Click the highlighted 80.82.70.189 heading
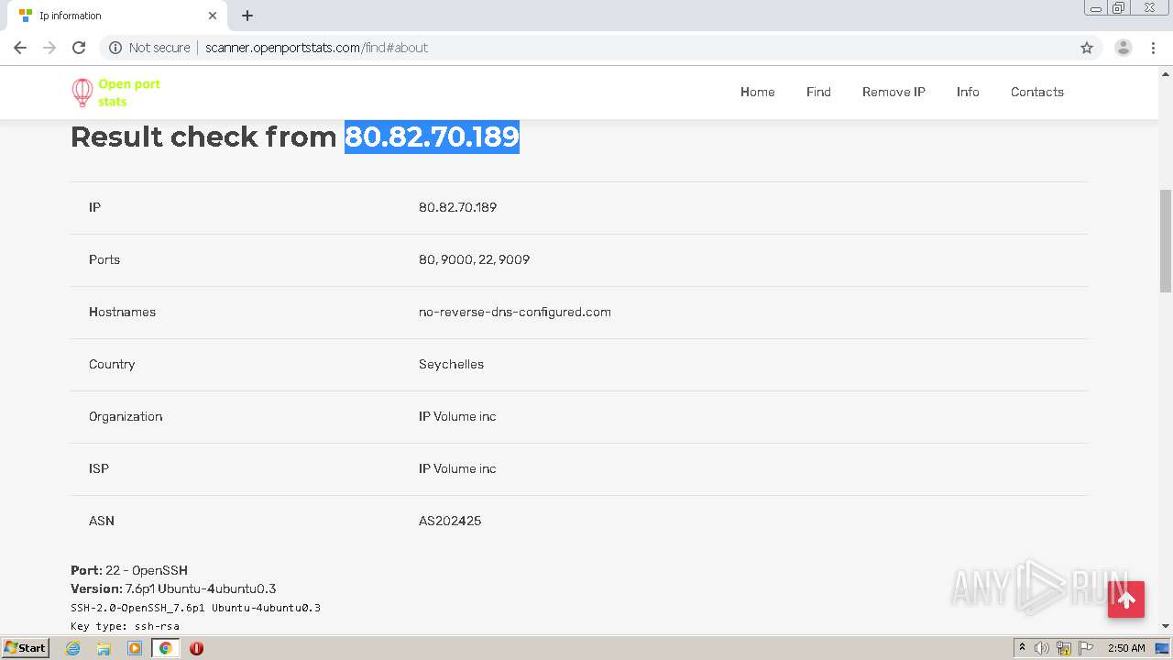 (432, 137)
